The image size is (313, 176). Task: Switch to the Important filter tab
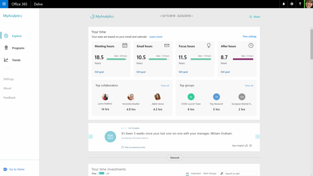[x=196, y=174]
